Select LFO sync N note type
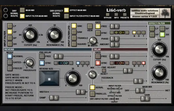The height and width of the screenshot is (111, 174). point(134,32)
